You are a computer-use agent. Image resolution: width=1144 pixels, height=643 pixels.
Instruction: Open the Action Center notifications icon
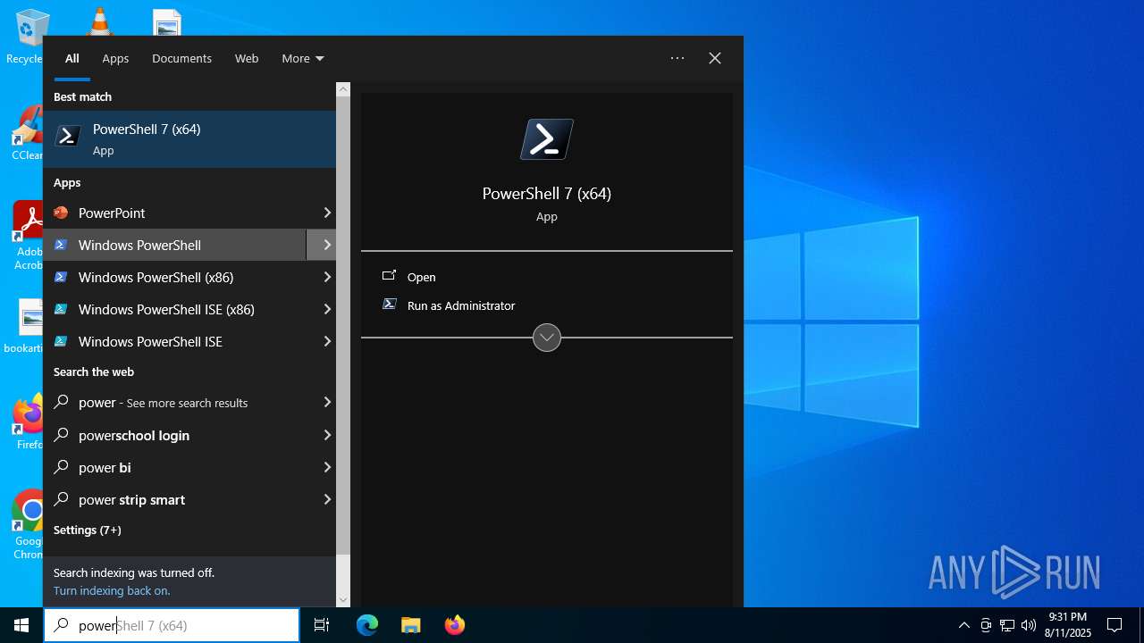[x=1115, y=625]
